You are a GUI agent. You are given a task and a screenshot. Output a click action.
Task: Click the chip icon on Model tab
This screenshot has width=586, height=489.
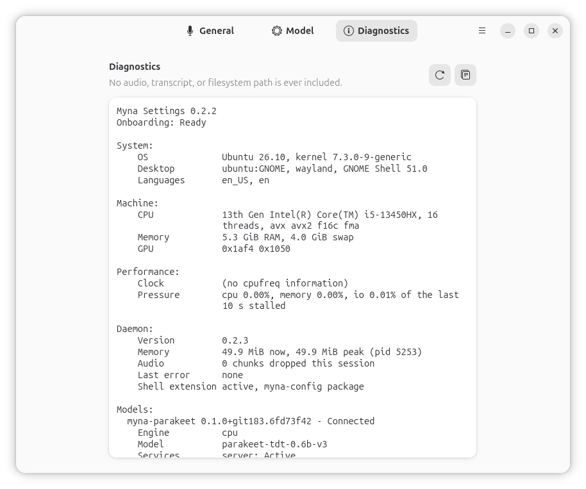coord(276,31)
